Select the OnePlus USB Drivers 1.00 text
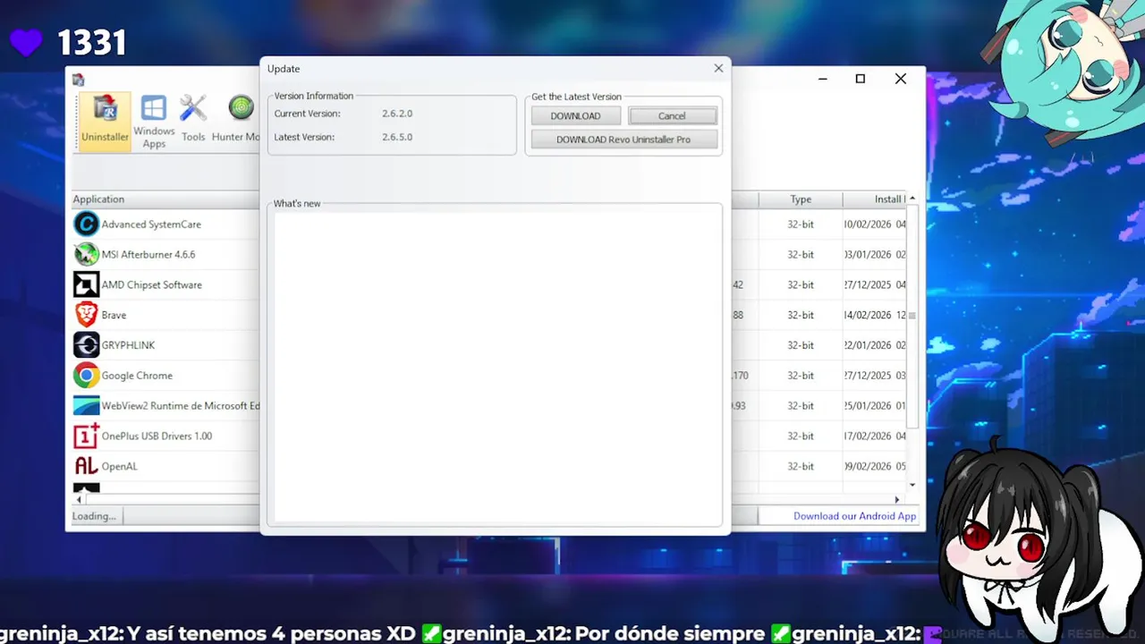The image size is (1145, 644). click(x=157, y=436)
